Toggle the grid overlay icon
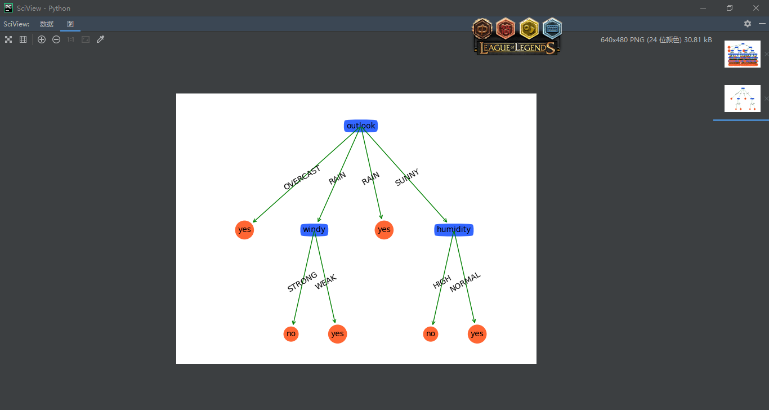Image resolution: width=769 pixels, height=410 pixels. (x=23, y=39)
